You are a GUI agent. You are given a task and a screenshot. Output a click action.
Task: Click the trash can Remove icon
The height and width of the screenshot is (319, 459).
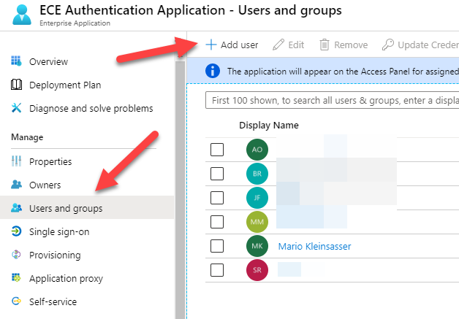click(325, 45)
